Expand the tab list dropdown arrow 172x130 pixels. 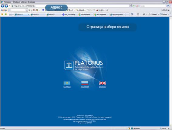13,15
